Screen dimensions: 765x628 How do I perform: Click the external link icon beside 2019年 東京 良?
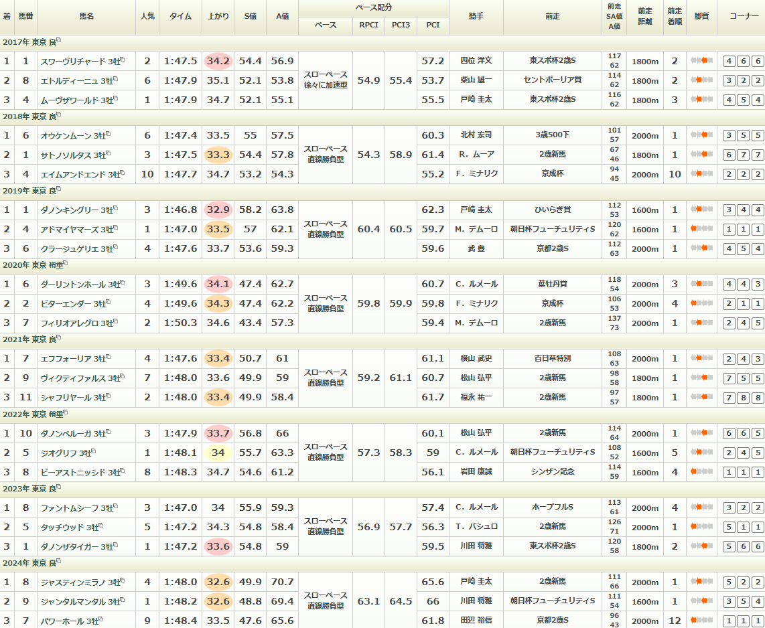59,189
